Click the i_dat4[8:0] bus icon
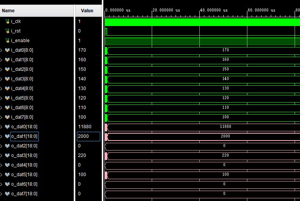Image resolution: width=300 pixels, height=201 pixels. (7, 88)
